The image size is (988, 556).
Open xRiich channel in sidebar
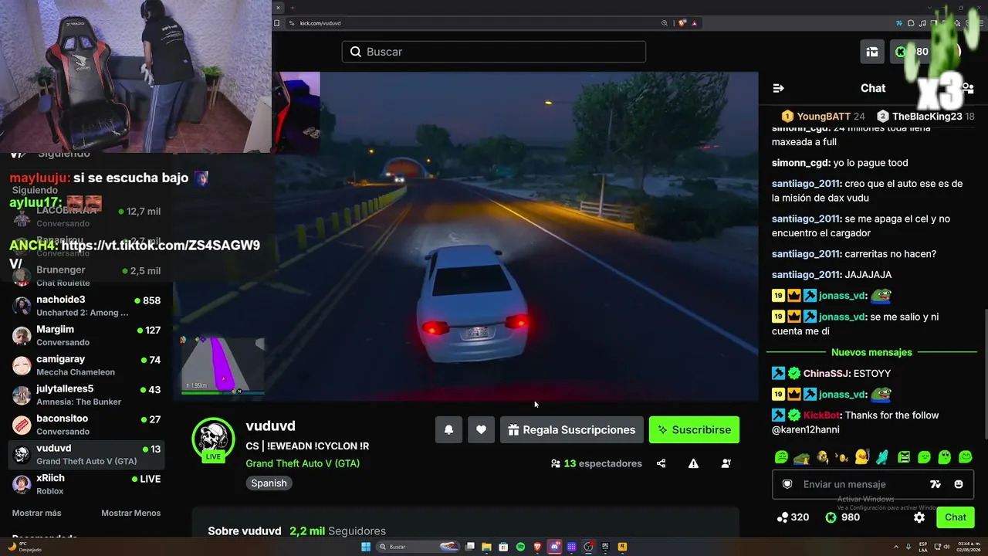[86, 484]
